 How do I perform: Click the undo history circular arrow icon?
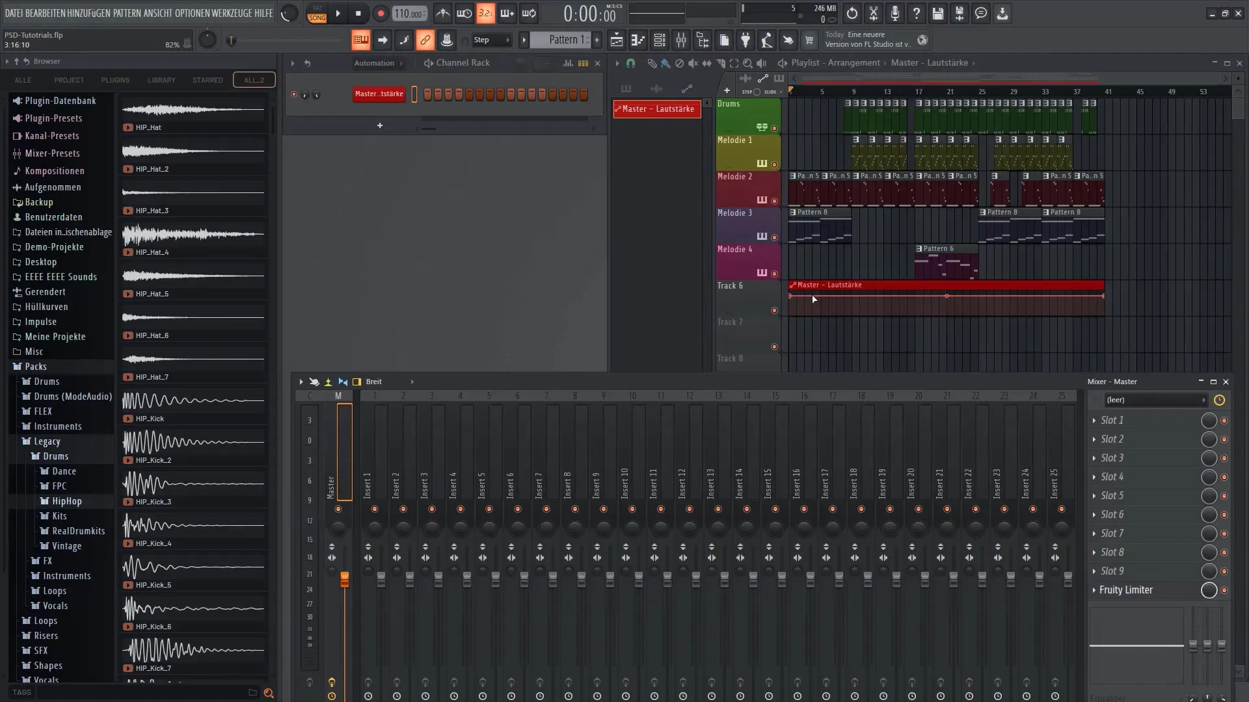pos(852,13)
